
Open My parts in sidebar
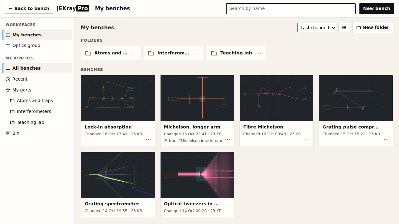pyautogui.click(x=37, y=90)
